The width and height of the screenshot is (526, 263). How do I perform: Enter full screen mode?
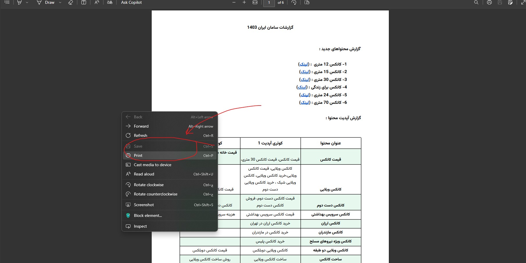(523, 2)
